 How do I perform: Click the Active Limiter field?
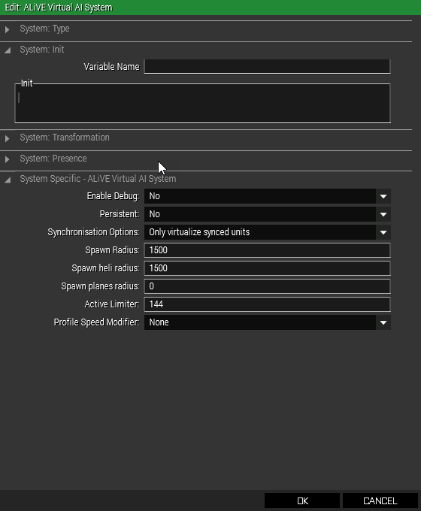(x=267, y=304)
